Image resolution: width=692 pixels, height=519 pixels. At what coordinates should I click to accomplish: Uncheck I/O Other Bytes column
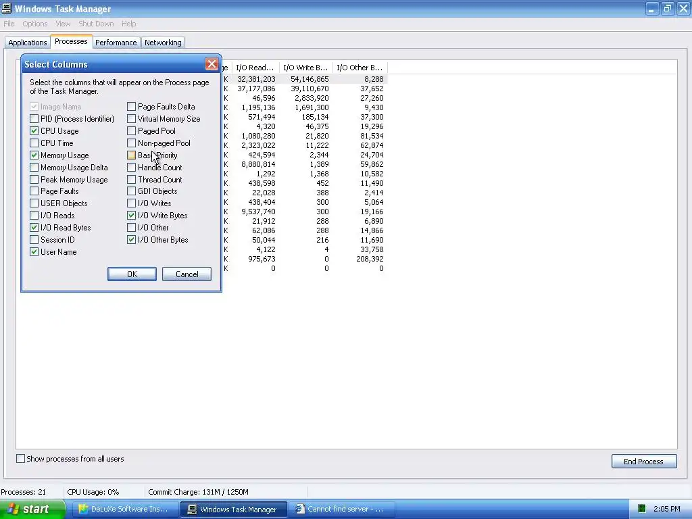point(131,240)
